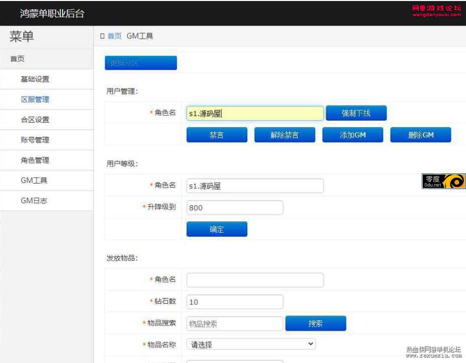Click the 钻石数 input showing 10
The height and width of the screenshot is (363, 466).
[235, 302]
